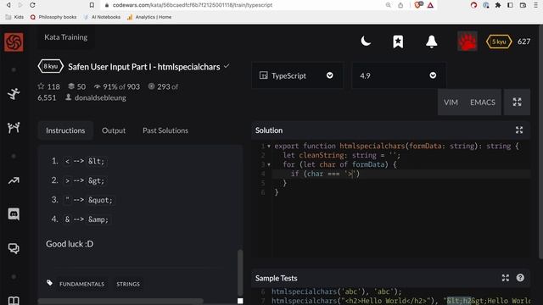Screen dimensions: 543x305
Task: Go back in browser history
Action: click(8, 5)
